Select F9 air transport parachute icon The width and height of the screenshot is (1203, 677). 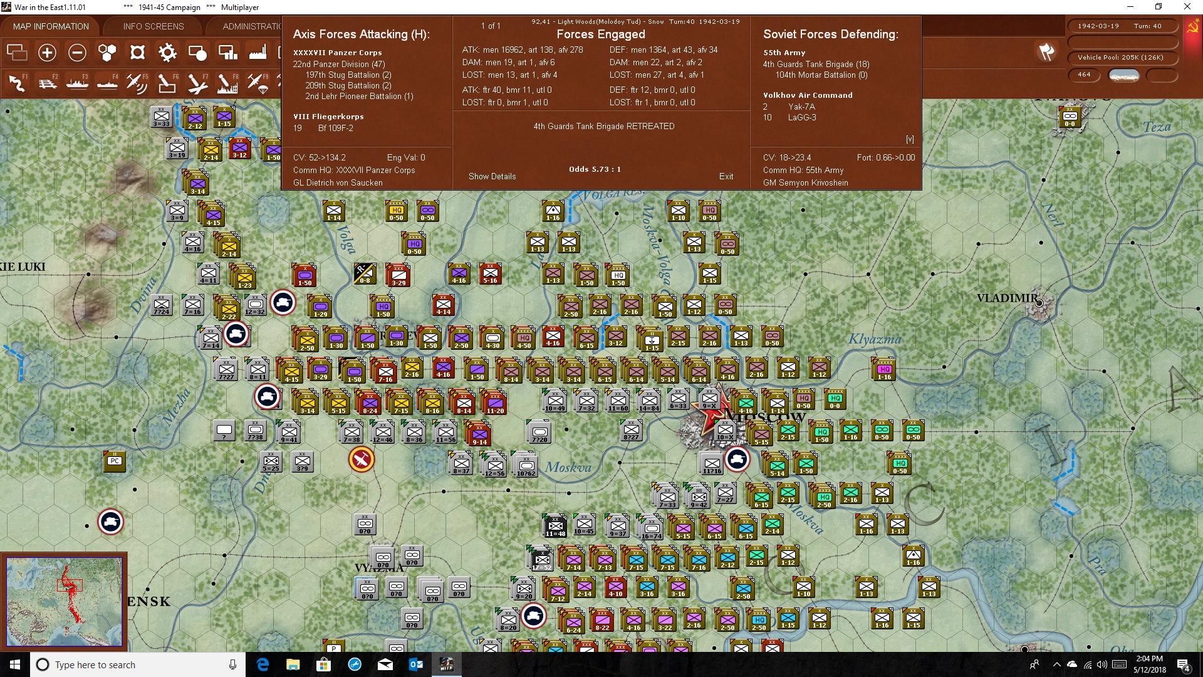(x=258, y=83)
